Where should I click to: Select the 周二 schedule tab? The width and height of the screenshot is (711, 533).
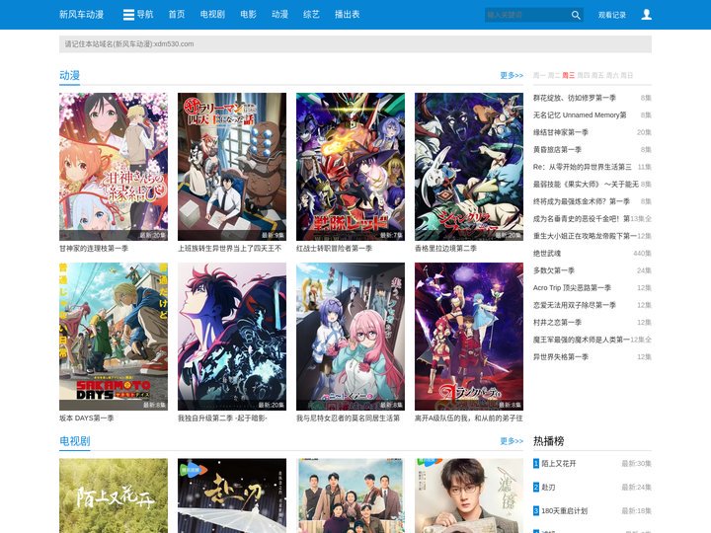click(554, 75)
